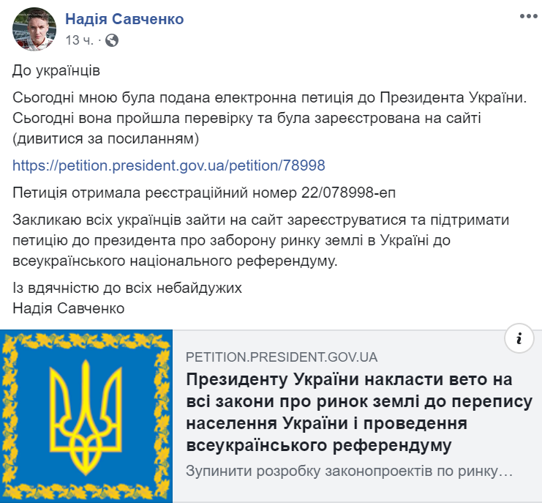Click the PETITION.PRESIDENT.GOV.UA domain label
This screenshot has width=542, height=503.
(282, 357)
